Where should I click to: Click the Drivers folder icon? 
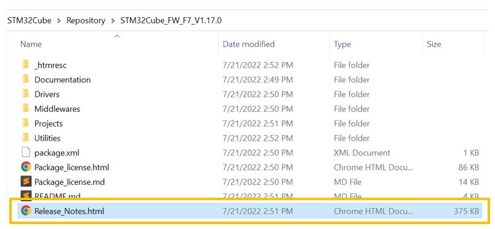pyautogui.click(x=26, y=94)
